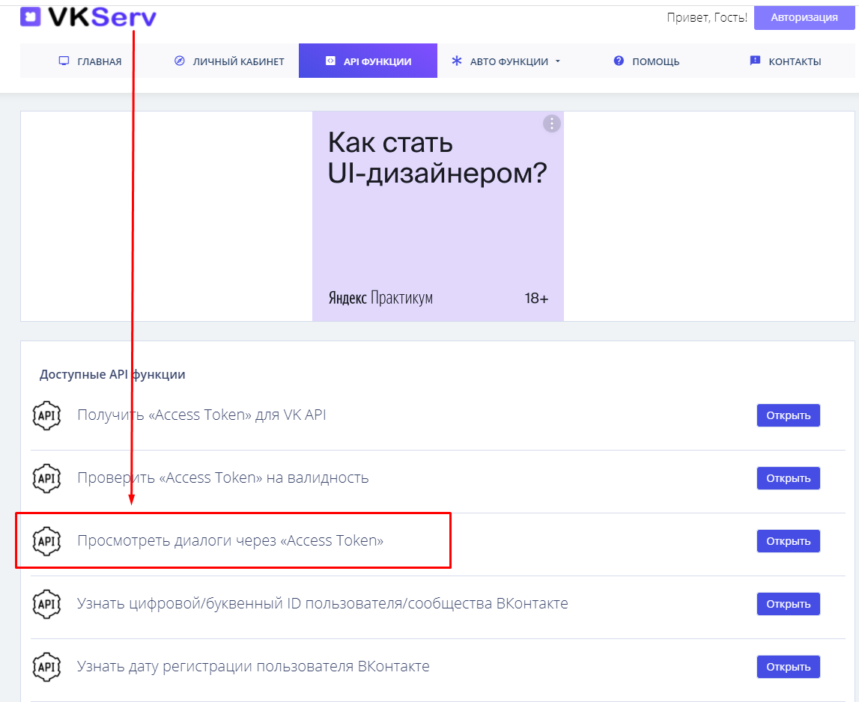Click the asterisk icon beside Авто функции
This screenshot has height=702, width=859.
(456, 61)
